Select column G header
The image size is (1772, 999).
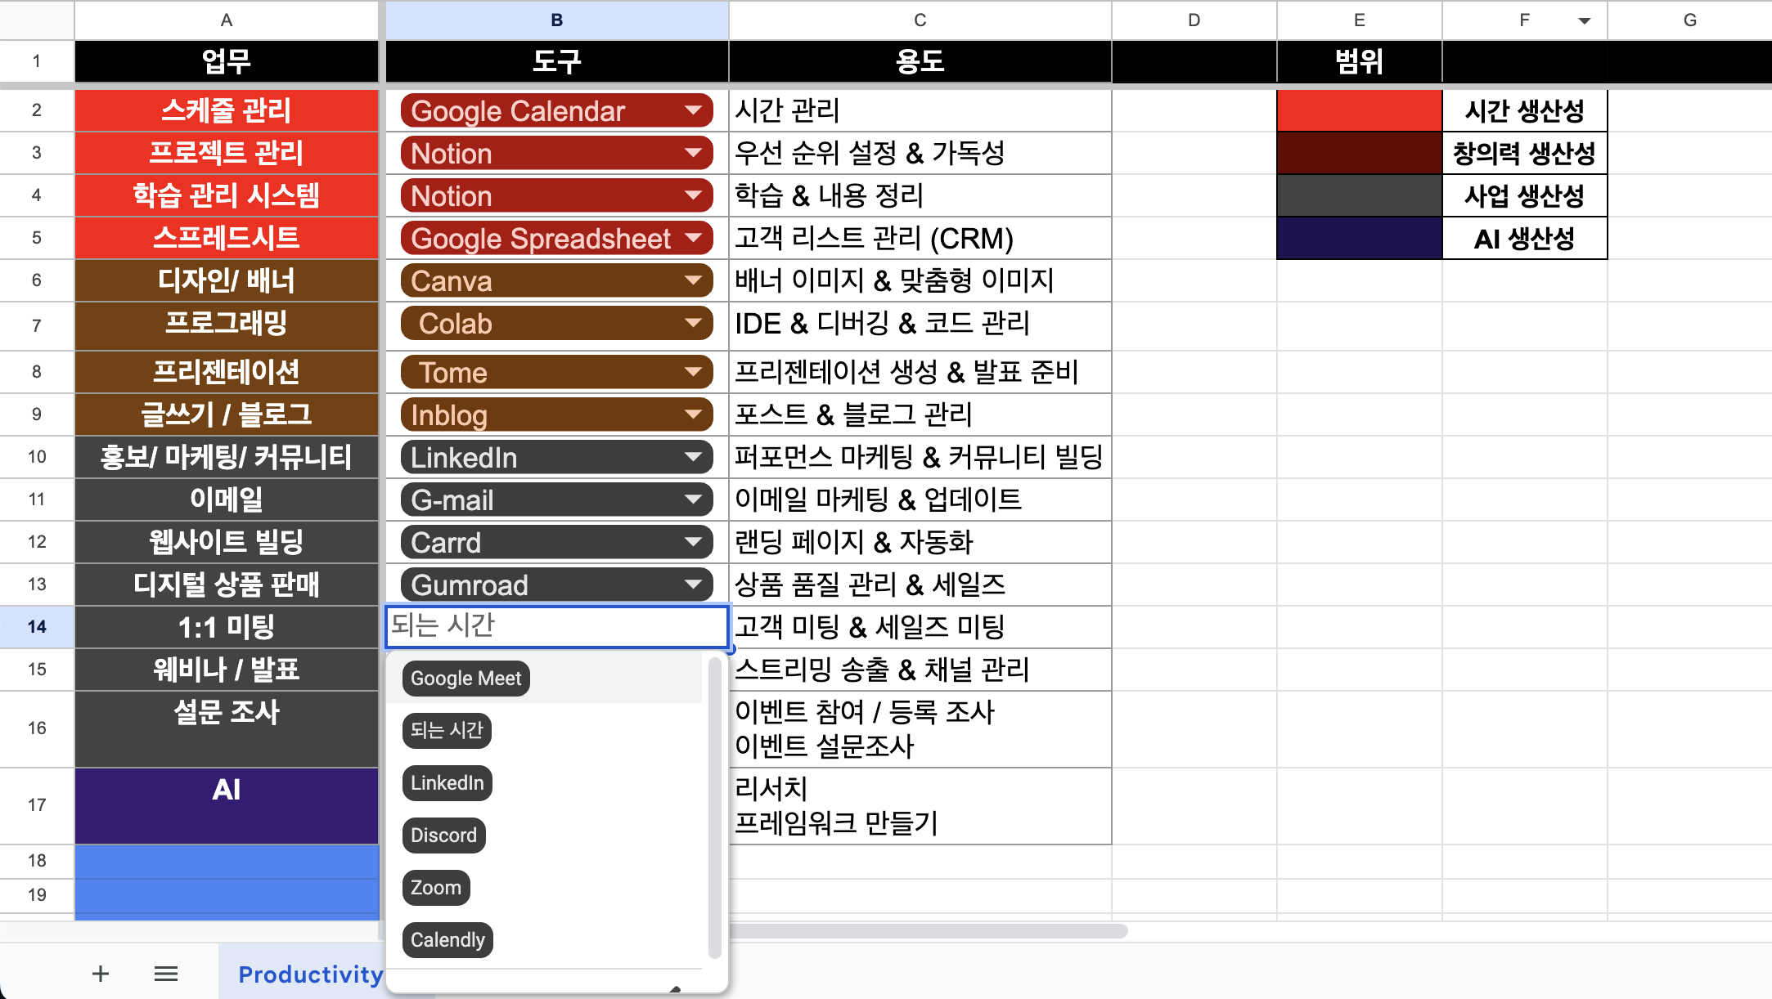pos(1690,20)
